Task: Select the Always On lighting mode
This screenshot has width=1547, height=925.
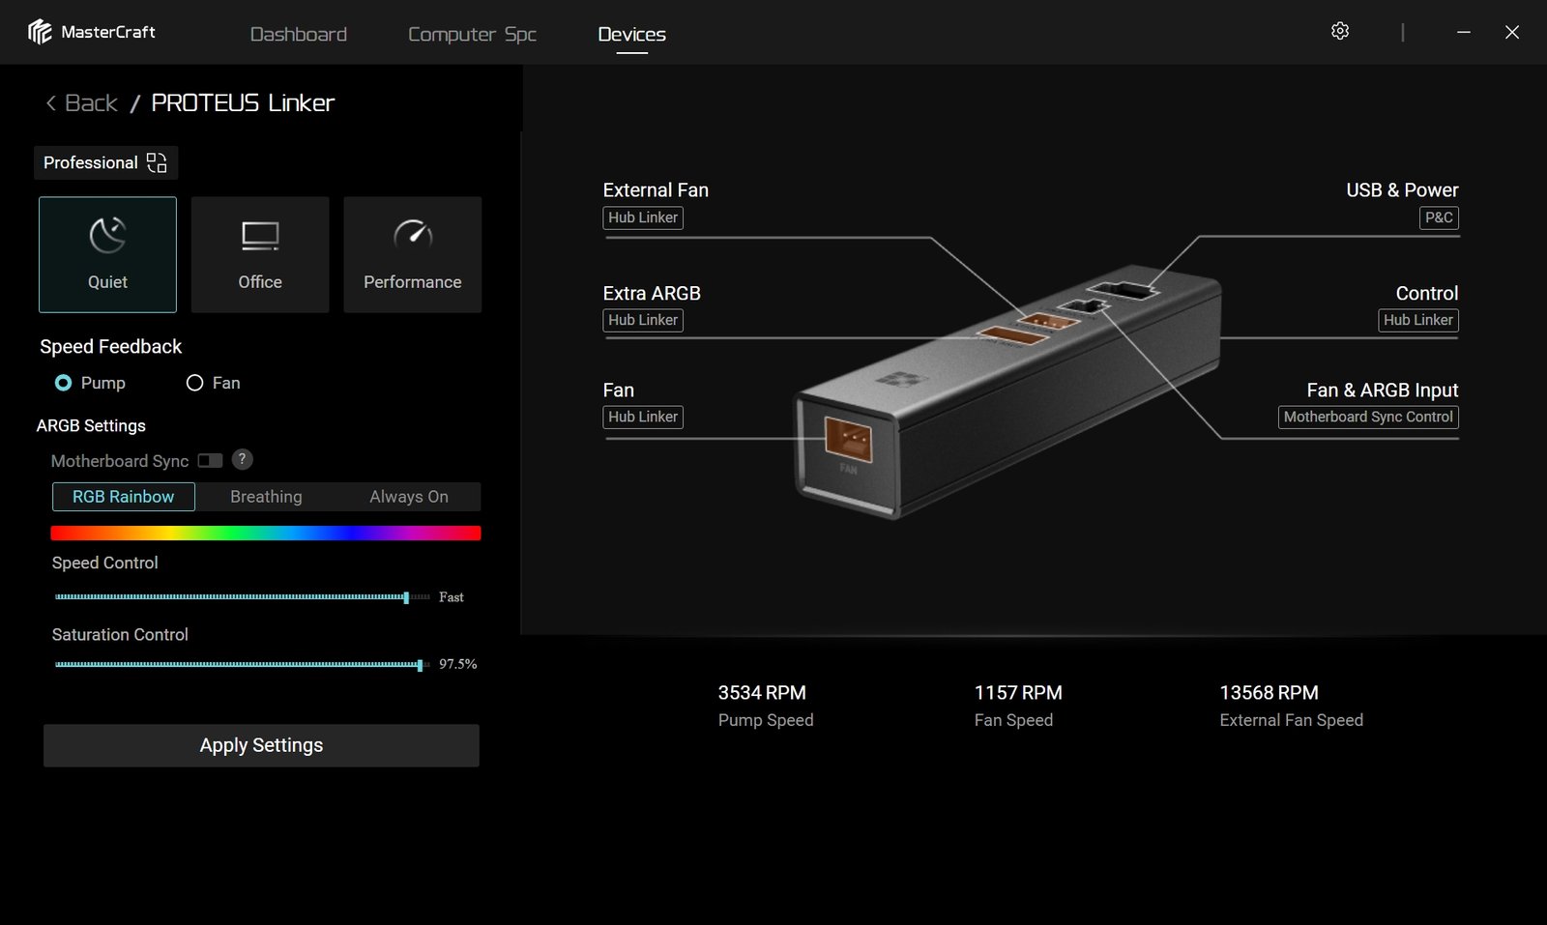Action: click(408, 497)
